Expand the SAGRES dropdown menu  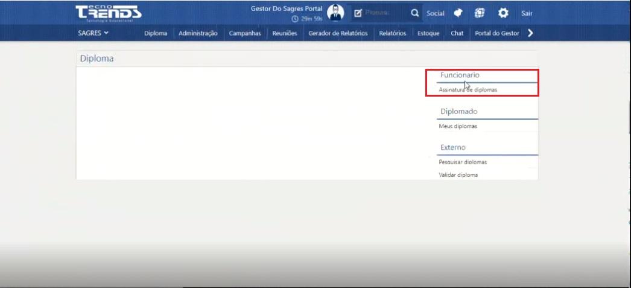94,33
